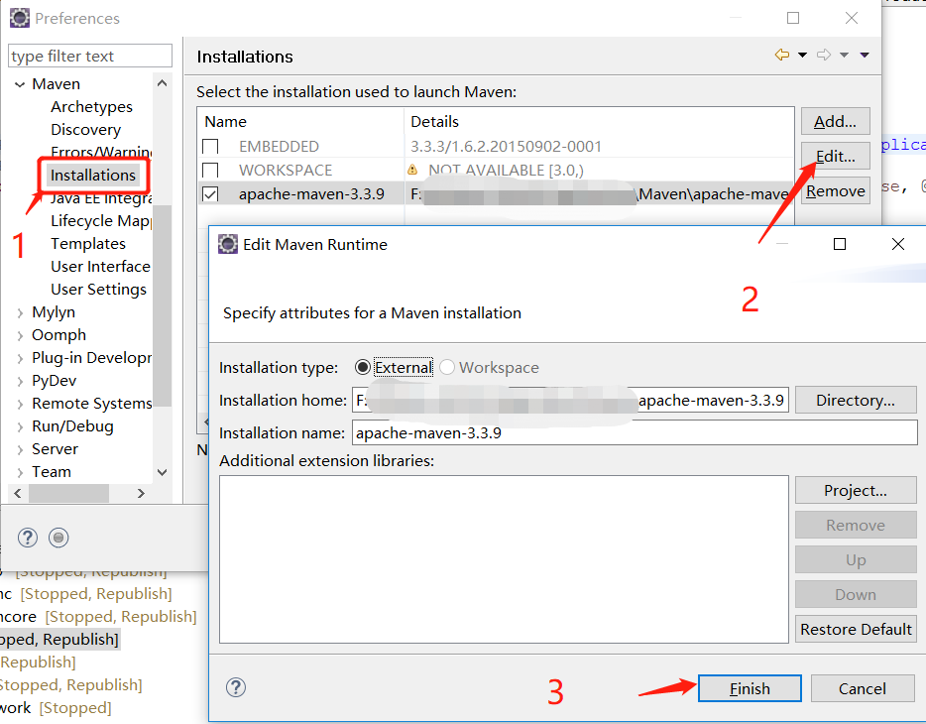This screenshot has height=724, width=926.
Task: Select Archetypes under Maven
Action: coord(91,107)
